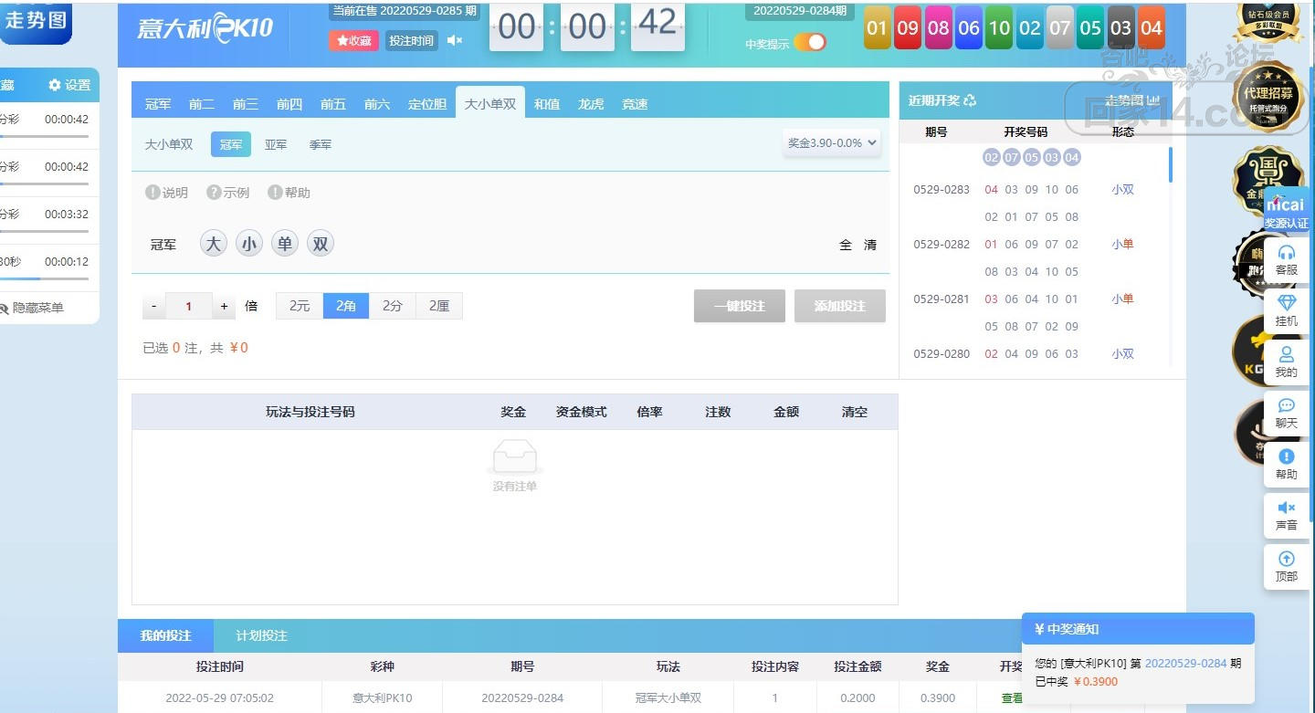Click 设置 gear in left panel

point(69,85)
